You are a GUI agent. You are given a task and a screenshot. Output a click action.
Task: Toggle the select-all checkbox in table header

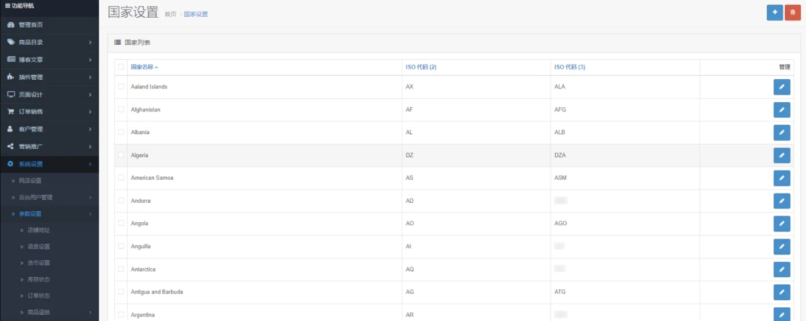tap(121, 67)
